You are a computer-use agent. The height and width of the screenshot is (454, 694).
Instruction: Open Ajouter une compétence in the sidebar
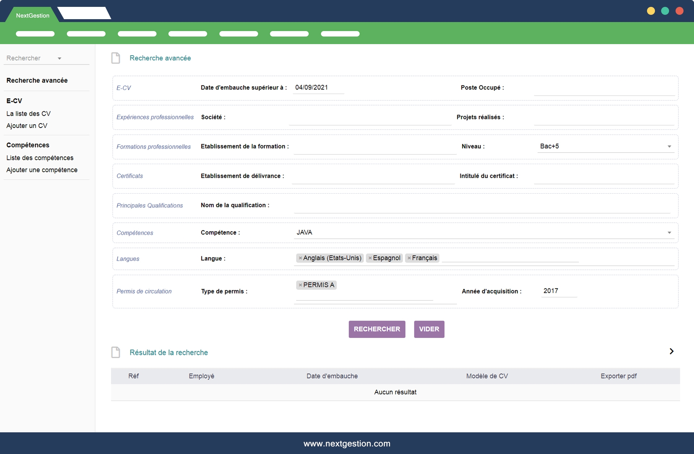(x=42, y=170)
